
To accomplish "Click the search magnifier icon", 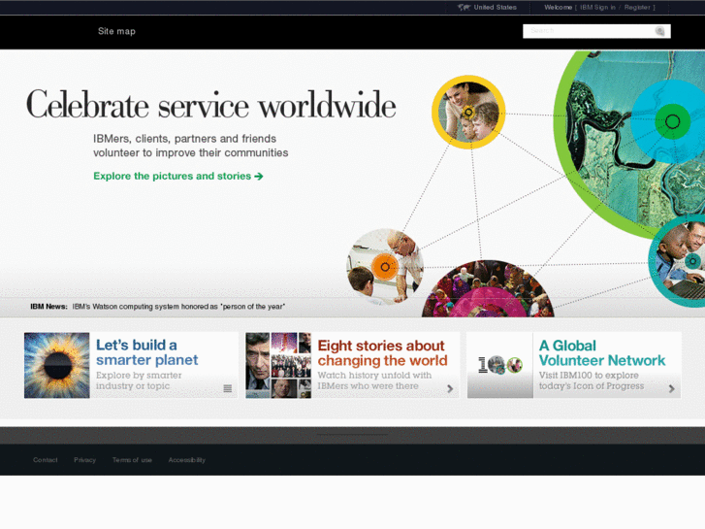I will [x=659, y=31].
